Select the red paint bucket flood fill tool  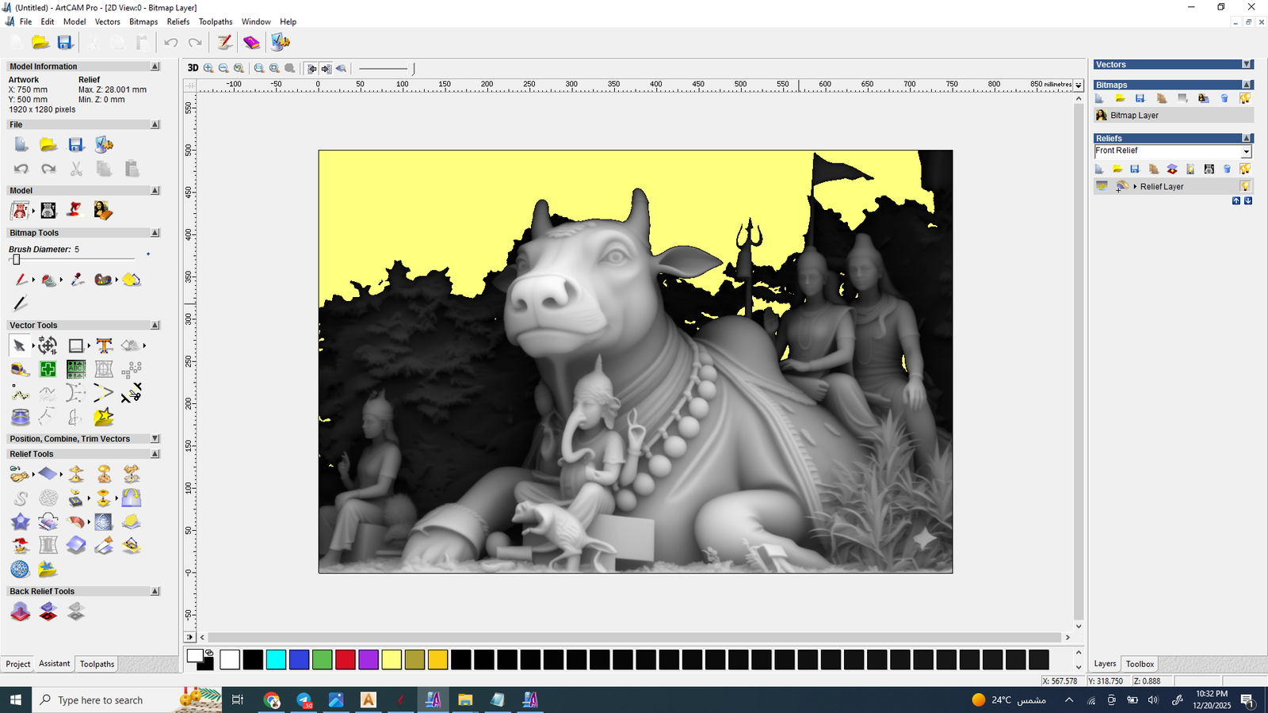48,280
